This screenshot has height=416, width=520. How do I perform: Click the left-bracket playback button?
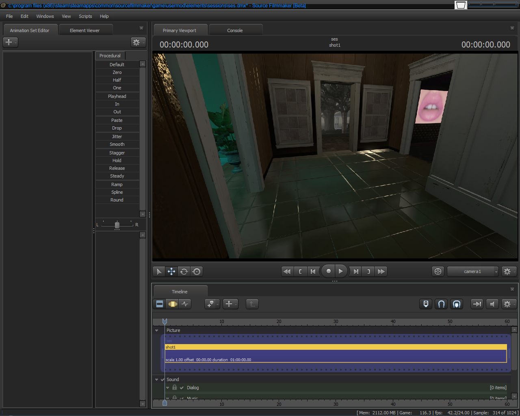[300, 271]
